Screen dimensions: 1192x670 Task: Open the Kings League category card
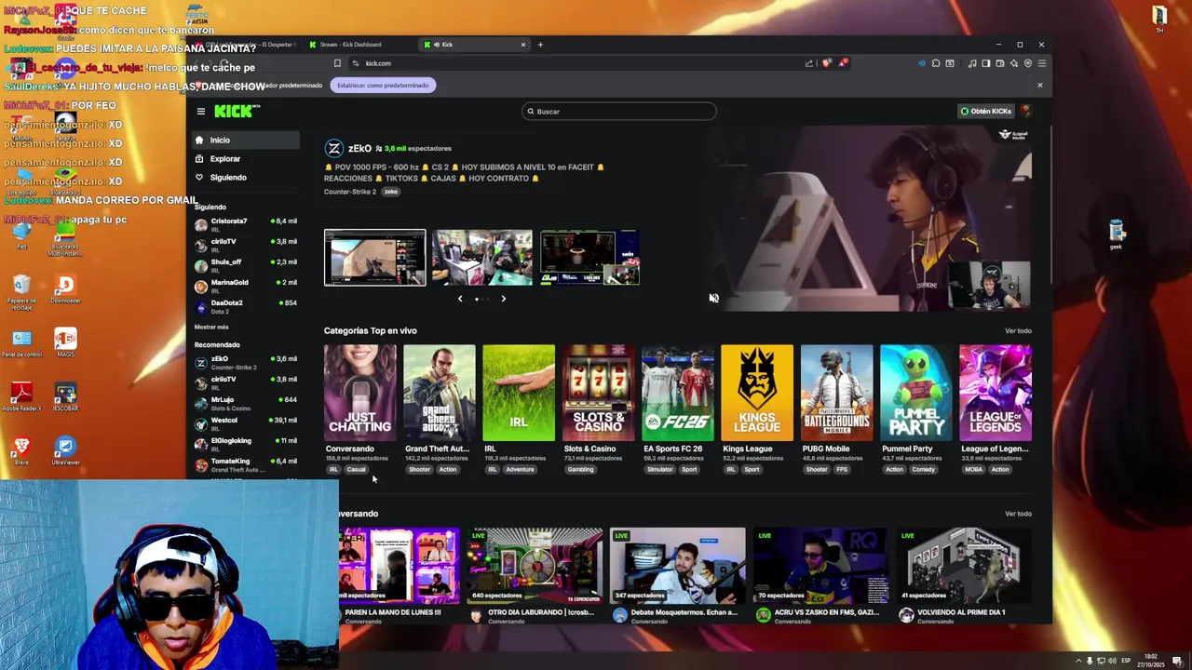coord(757,393)
